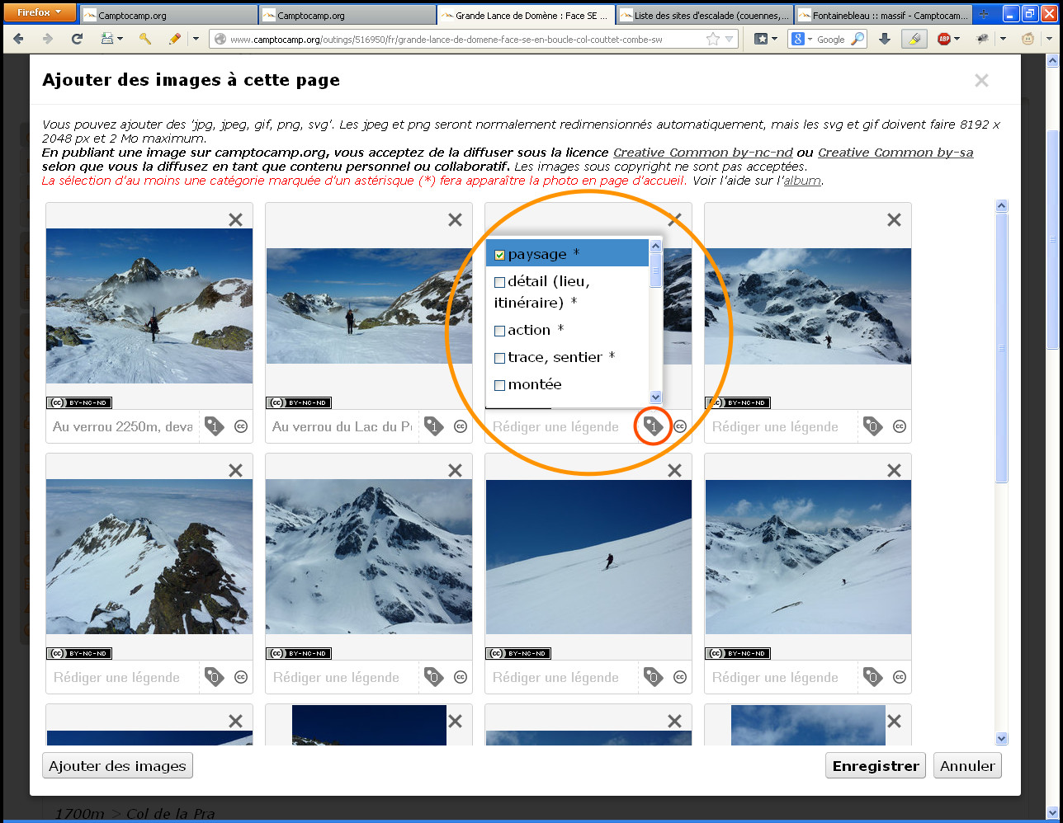Viewport: 1063px width, 823px height.
Task: Click the search magnifier in Google box
Action: 857,39
